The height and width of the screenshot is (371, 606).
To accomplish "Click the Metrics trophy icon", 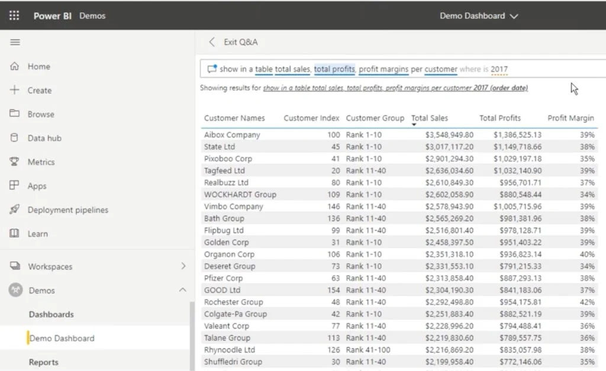I will click(14, 162).
